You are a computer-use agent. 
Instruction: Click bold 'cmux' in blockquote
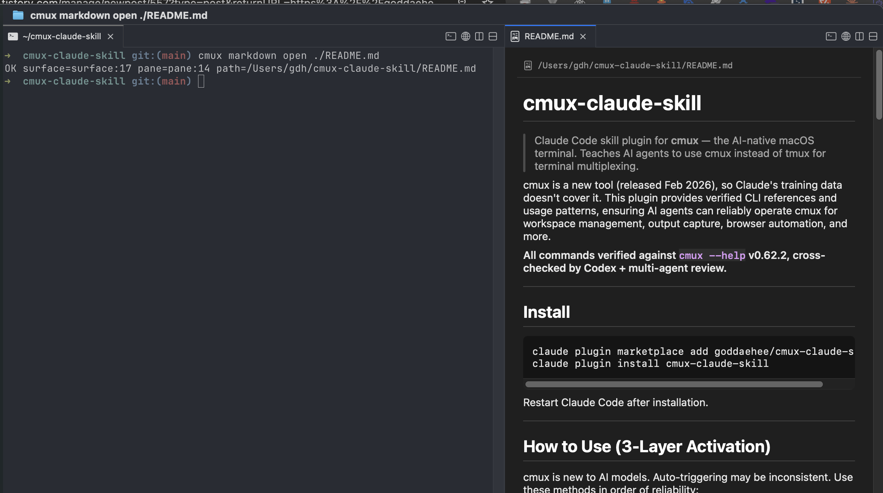click(685, 140)
